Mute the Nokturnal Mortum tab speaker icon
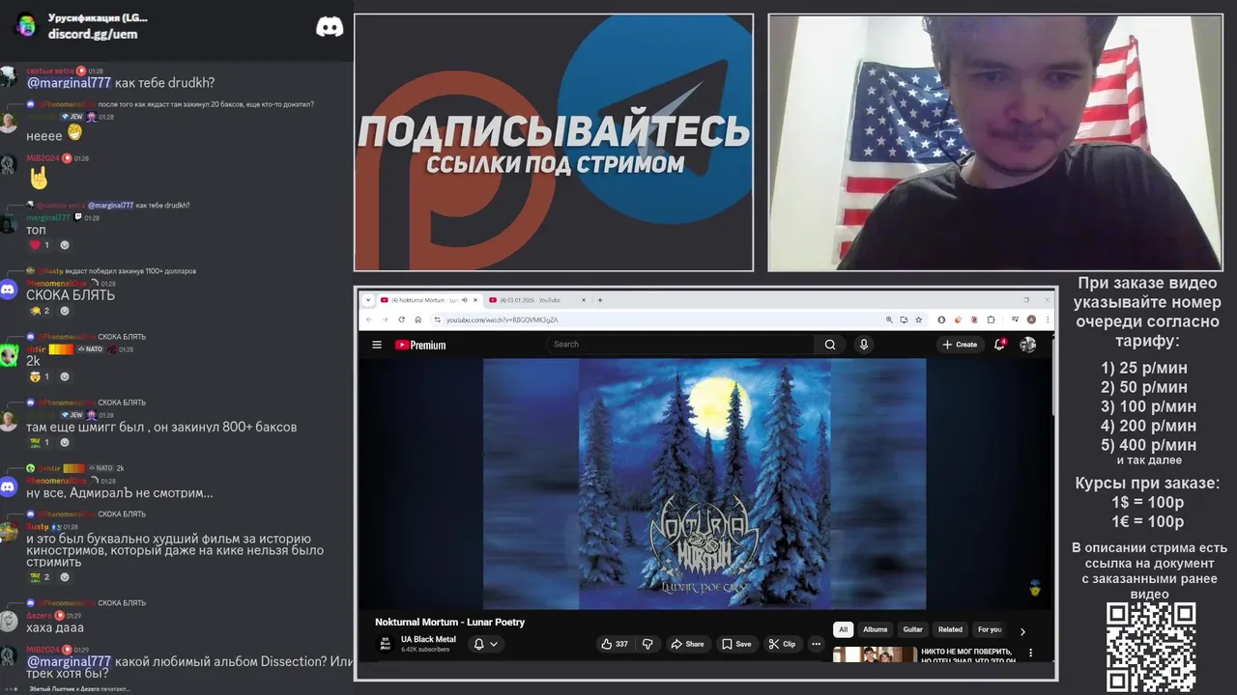Viewport: 1237px width, 695px height. 465,300
